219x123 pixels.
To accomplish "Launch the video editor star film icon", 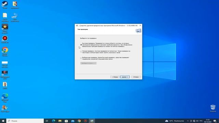I will [5, 28].
